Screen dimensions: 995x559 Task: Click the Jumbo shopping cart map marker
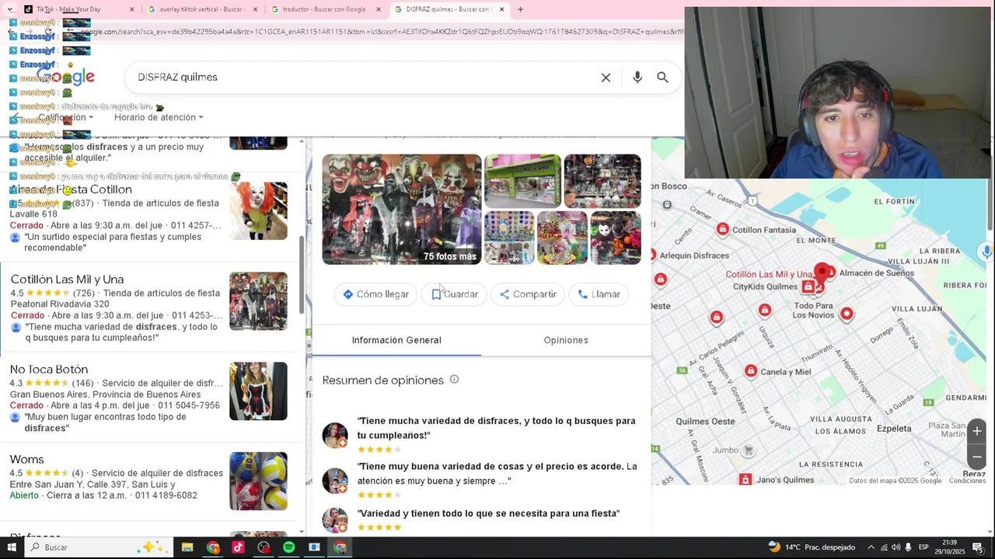click(749, 450)
